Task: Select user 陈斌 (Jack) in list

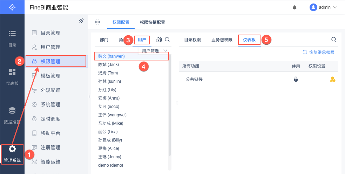Action: coord(108,65)
